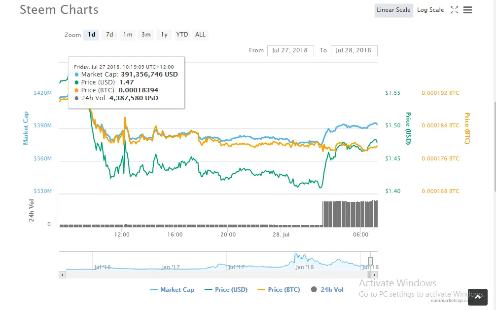Image resolution: width=496 pixels, height=310 pixels.
Task: Click the 12:00 time axis label
Action: [x=122, y=234]
